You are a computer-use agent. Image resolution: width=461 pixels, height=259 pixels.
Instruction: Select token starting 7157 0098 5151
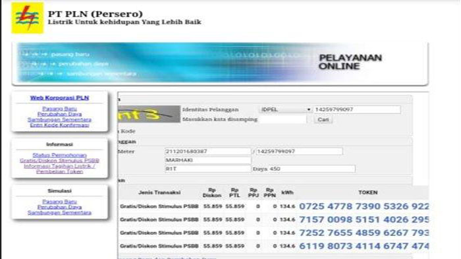364,219
